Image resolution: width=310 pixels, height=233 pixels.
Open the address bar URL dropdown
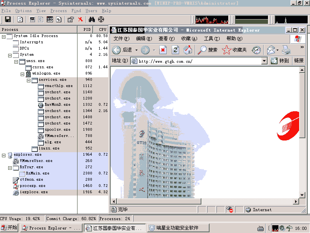coord(264,61)
